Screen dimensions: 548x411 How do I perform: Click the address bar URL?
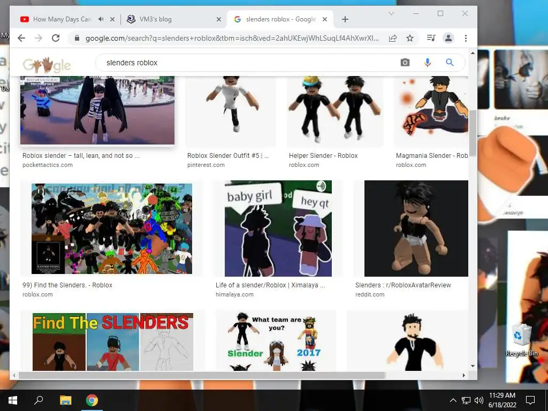pyautogui.click(x=232, y=38)
